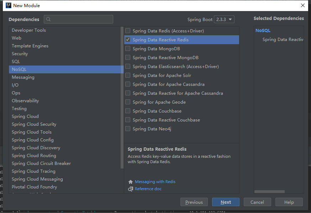Select Spring Cloud Config category
Screen dimensions: 311x213
(x=65, y=140)
